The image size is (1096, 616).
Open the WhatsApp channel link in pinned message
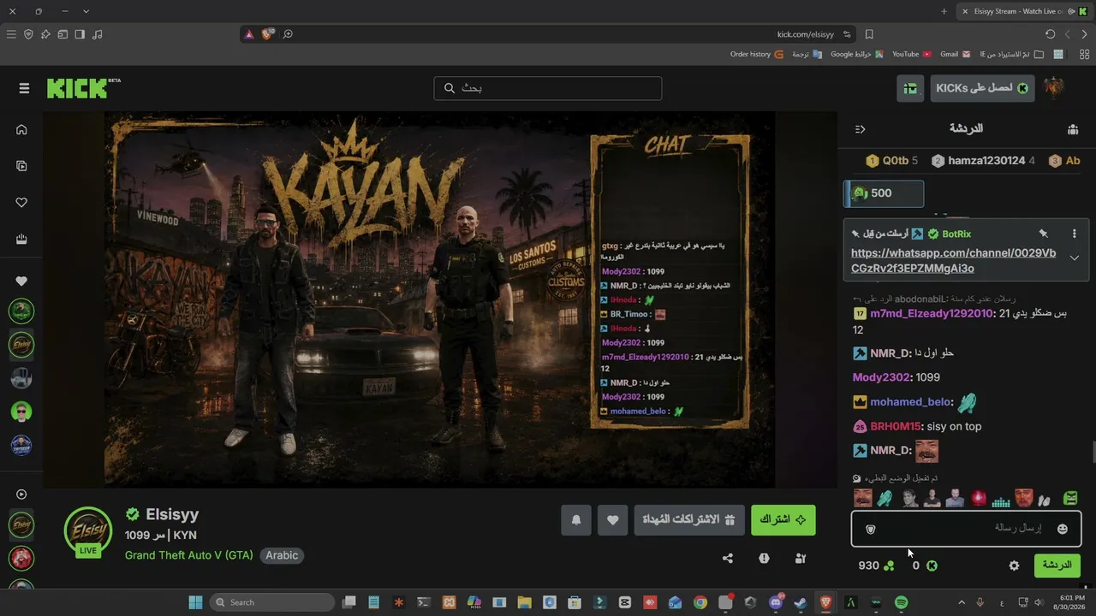tap(953, 261)
